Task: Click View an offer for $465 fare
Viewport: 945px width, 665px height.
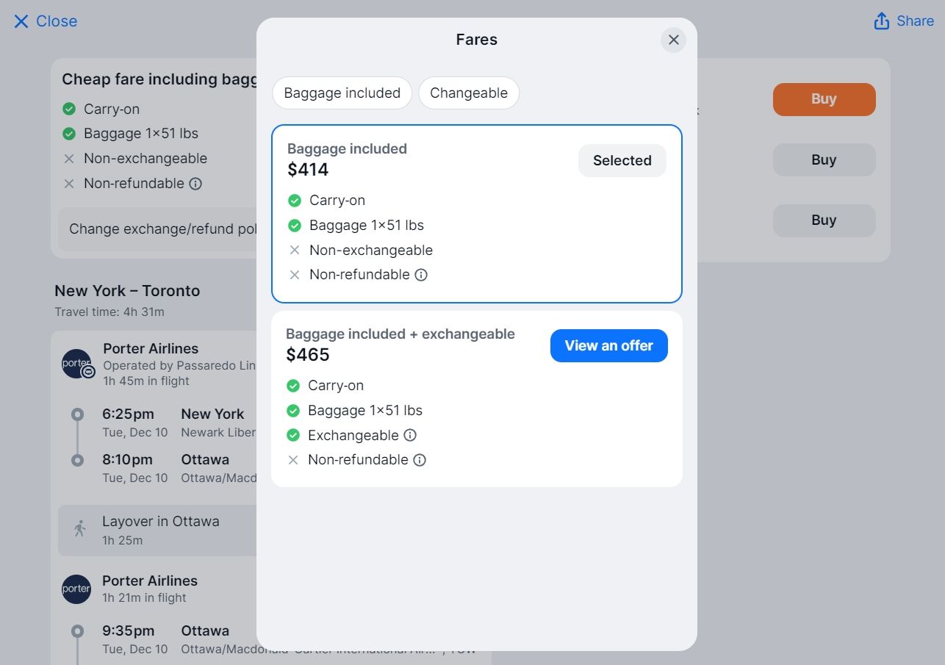Action: tap(608, 345)
